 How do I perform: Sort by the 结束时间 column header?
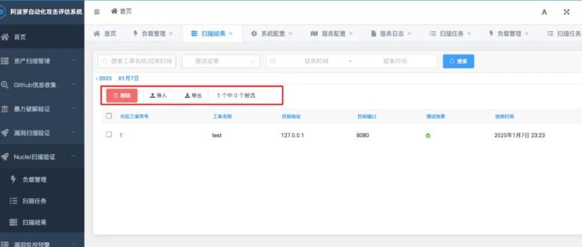tap(504, 116)
